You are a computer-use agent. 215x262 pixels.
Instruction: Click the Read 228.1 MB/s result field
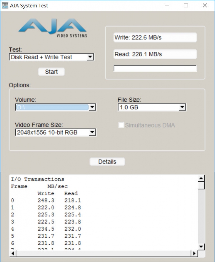coord(155,54)
